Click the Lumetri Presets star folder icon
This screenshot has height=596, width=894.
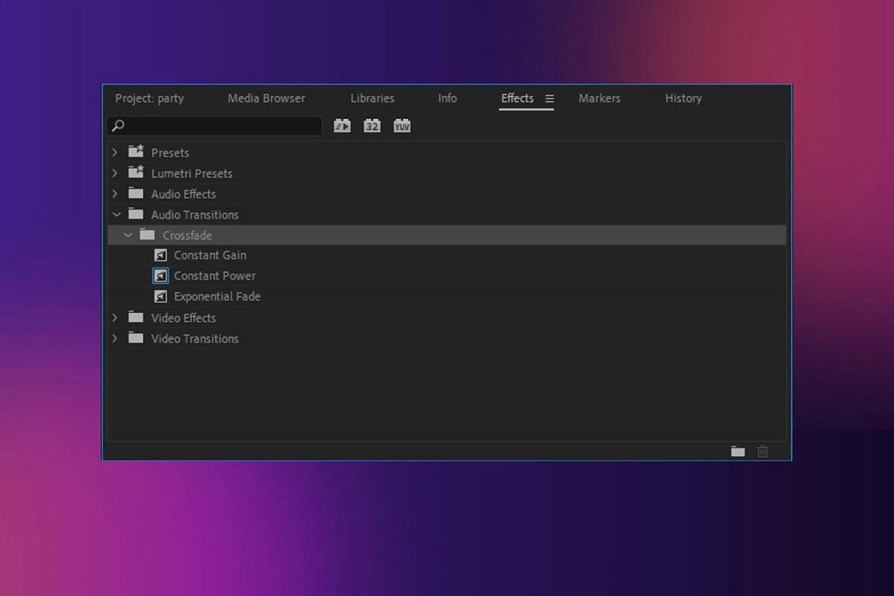pyautogui.click(x=136, y=173)
